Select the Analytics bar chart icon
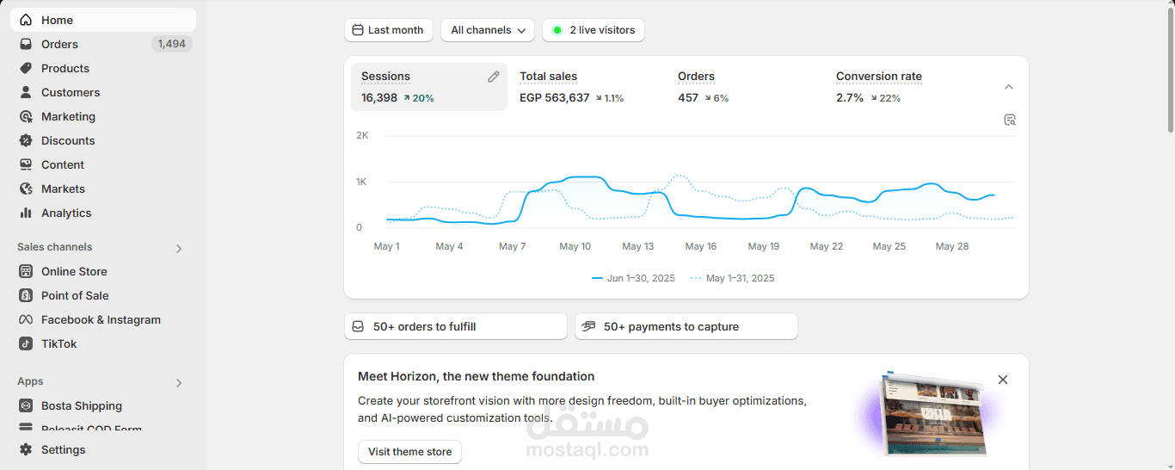 [26, 213]
